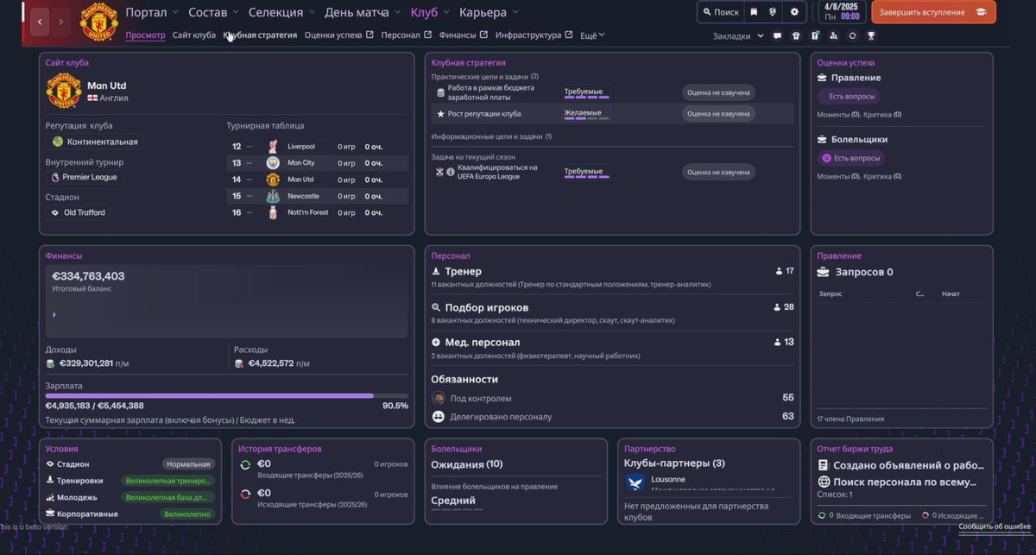Screen dimensions: 1036x555
Task: Open the Сайт клуба tab
Action: [x=194, y=35]
